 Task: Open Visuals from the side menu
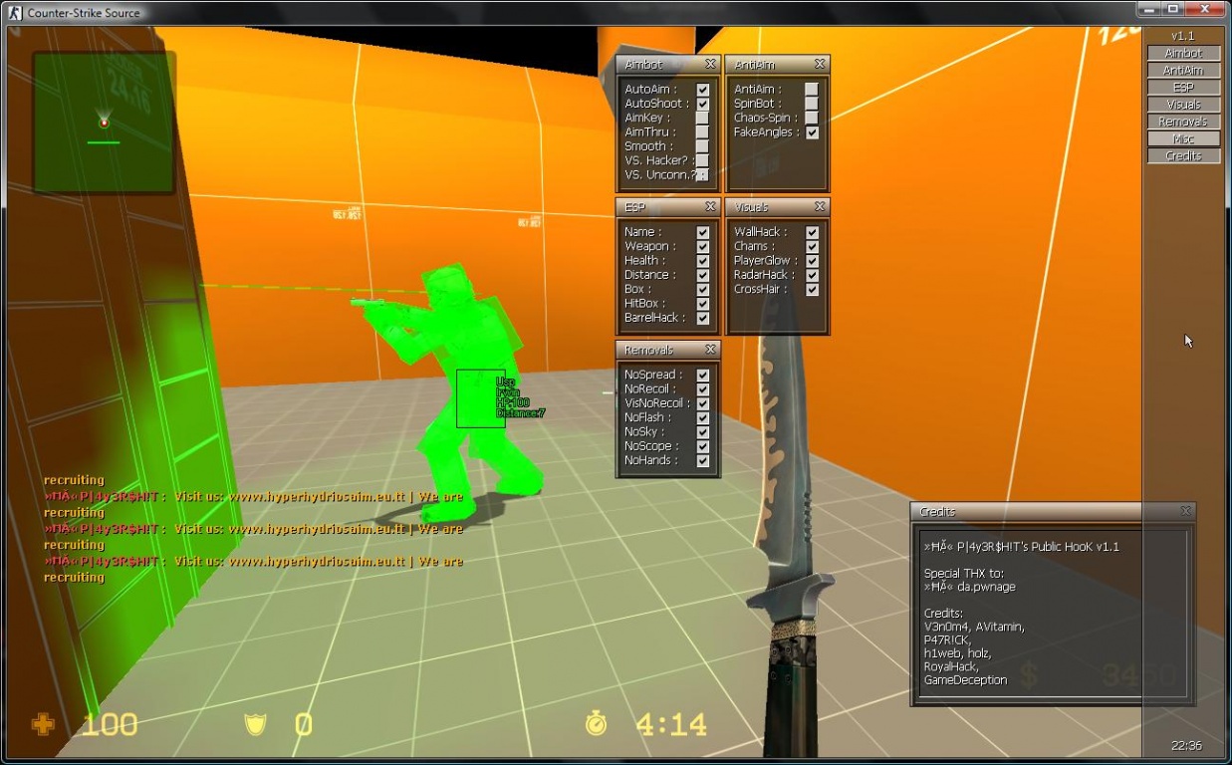[x=1183, y=104]
